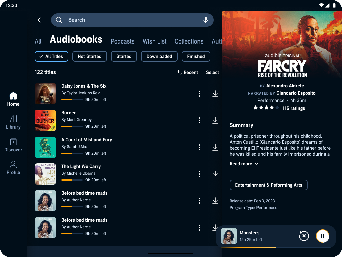This screenshot has height=257, width=342.
Task: Open Home in the side navigation
Action: pyautogui.click(x=13, y=99)
